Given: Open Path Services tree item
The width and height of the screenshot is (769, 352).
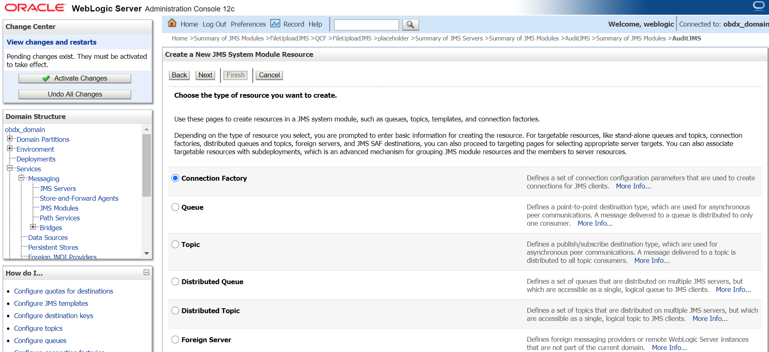Looking at the screenshot, I should tap(60, 218).
